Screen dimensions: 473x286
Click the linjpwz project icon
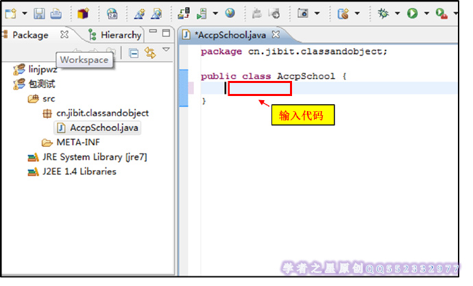pos(19,69)
